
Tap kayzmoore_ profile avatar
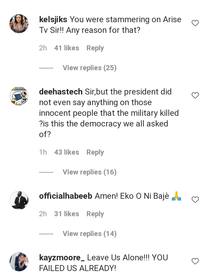coord(19,262)
